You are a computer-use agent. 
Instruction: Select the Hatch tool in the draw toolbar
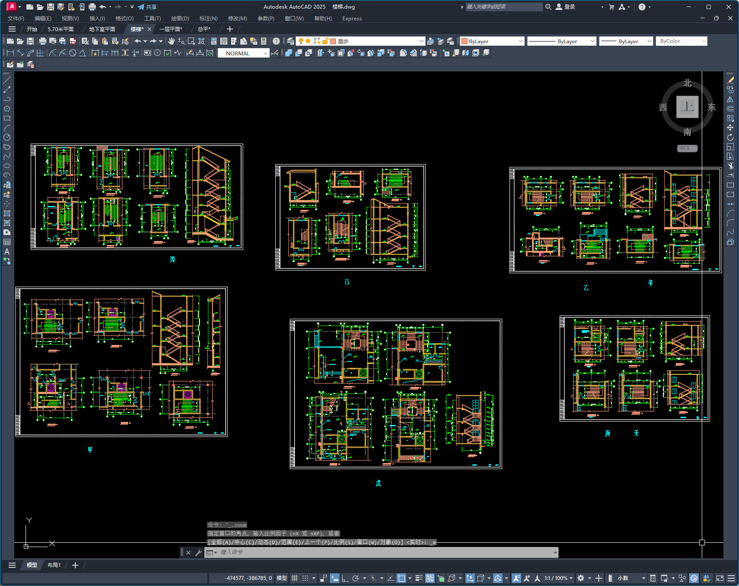tap(7, 213)
